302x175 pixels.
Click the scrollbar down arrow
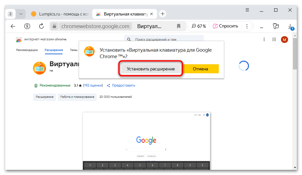click(x=295, y=168)
